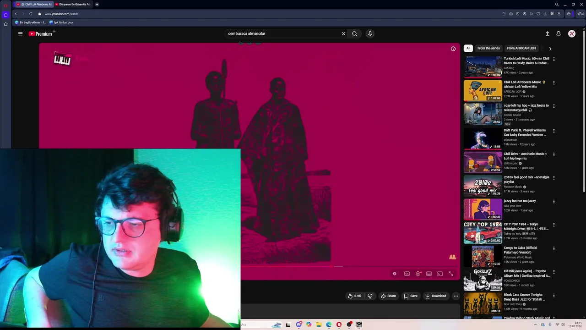586x330 pixels.
Task: Open options for jazzy but not too jazzy
Action: point(554,202)
